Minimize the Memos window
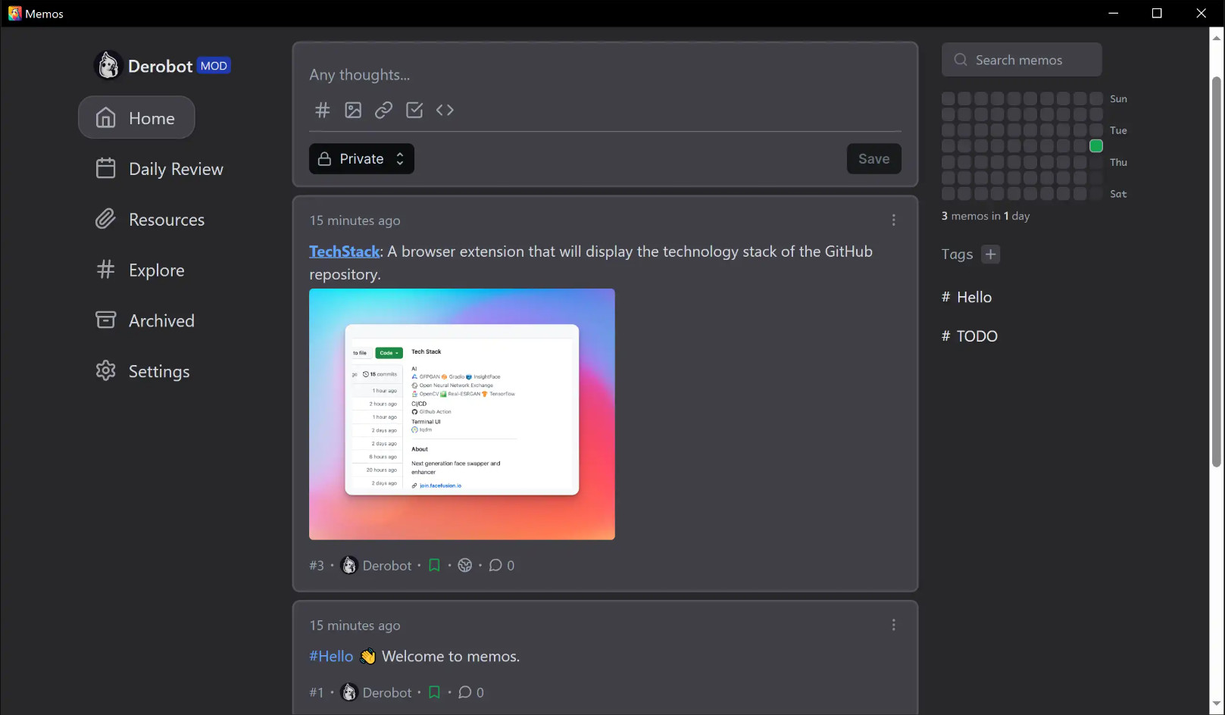Image resolution: width=1225 pixels, height=715 pixels. click(1113, 13)
